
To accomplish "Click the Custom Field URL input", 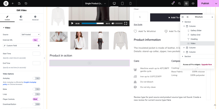I will tap(22, 46).
